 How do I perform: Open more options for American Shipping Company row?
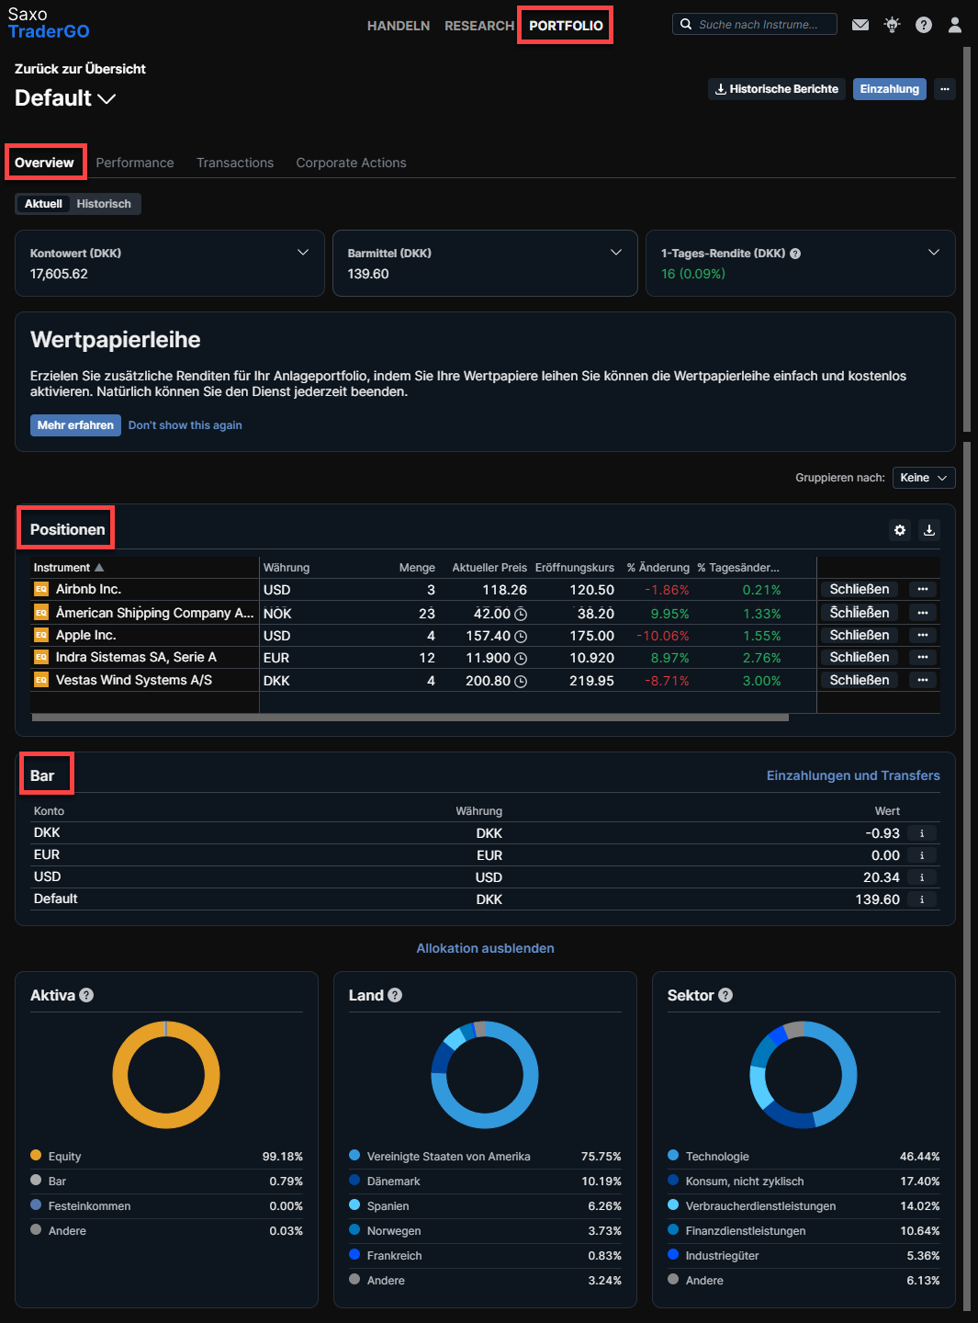[x=923, y=613]
